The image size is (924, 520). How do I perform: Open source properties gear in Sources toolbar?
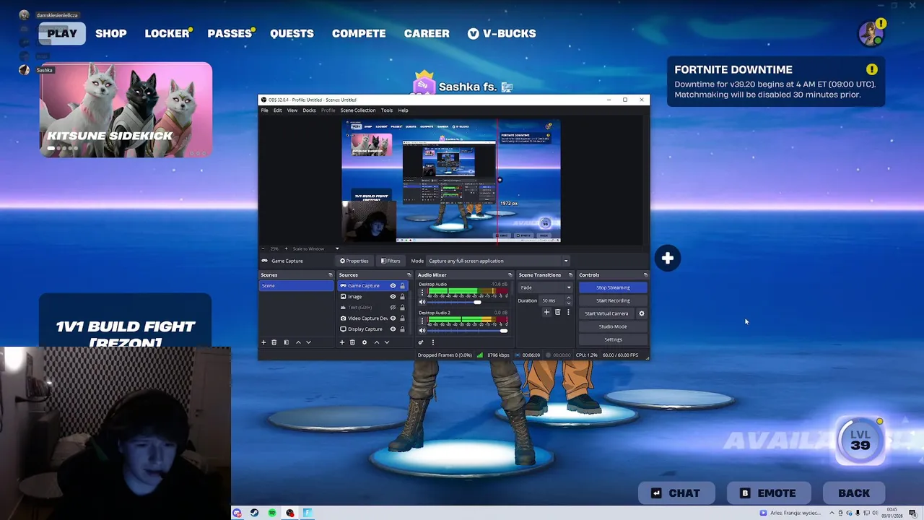point(365,342)
